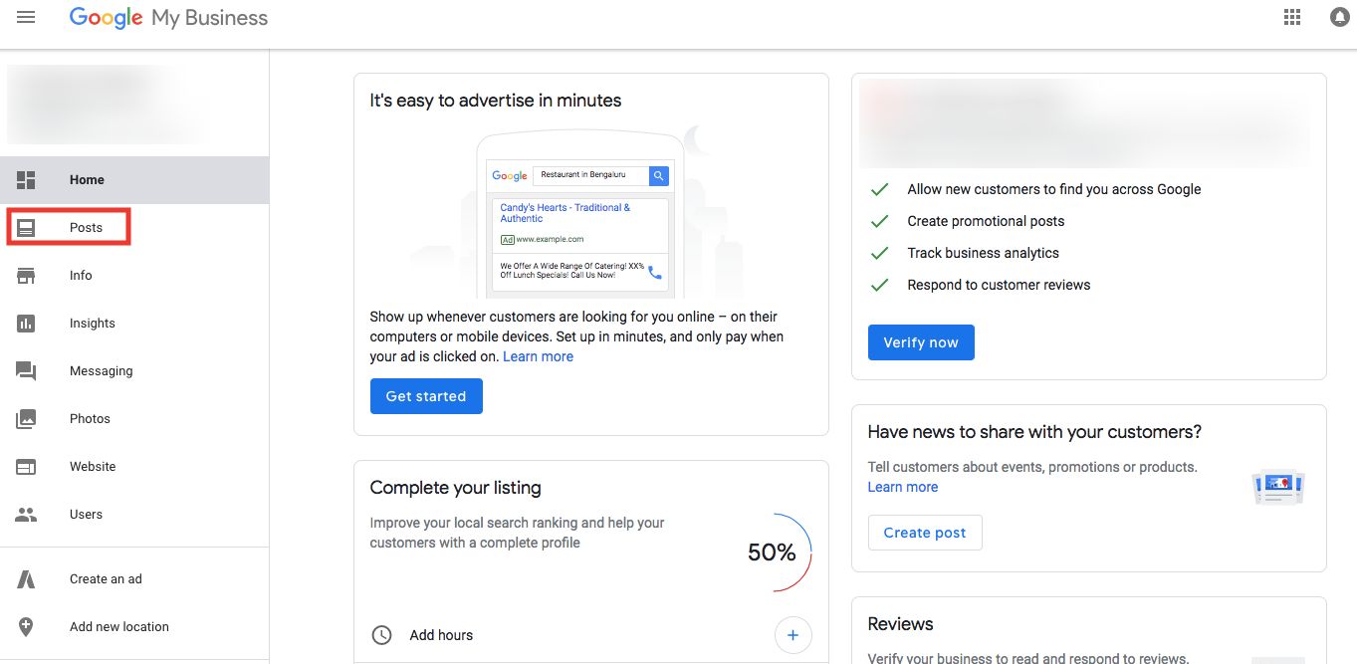The height and width of the screenshot is (664, 1357).
Task: Click the Users people icon
Action: [x=26, y=515]
